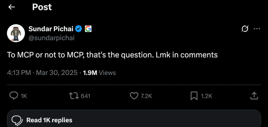The height and width of the screenshot is (127, 268).
Task: Click the 7.2K likes count
Action: click(146, 96)
